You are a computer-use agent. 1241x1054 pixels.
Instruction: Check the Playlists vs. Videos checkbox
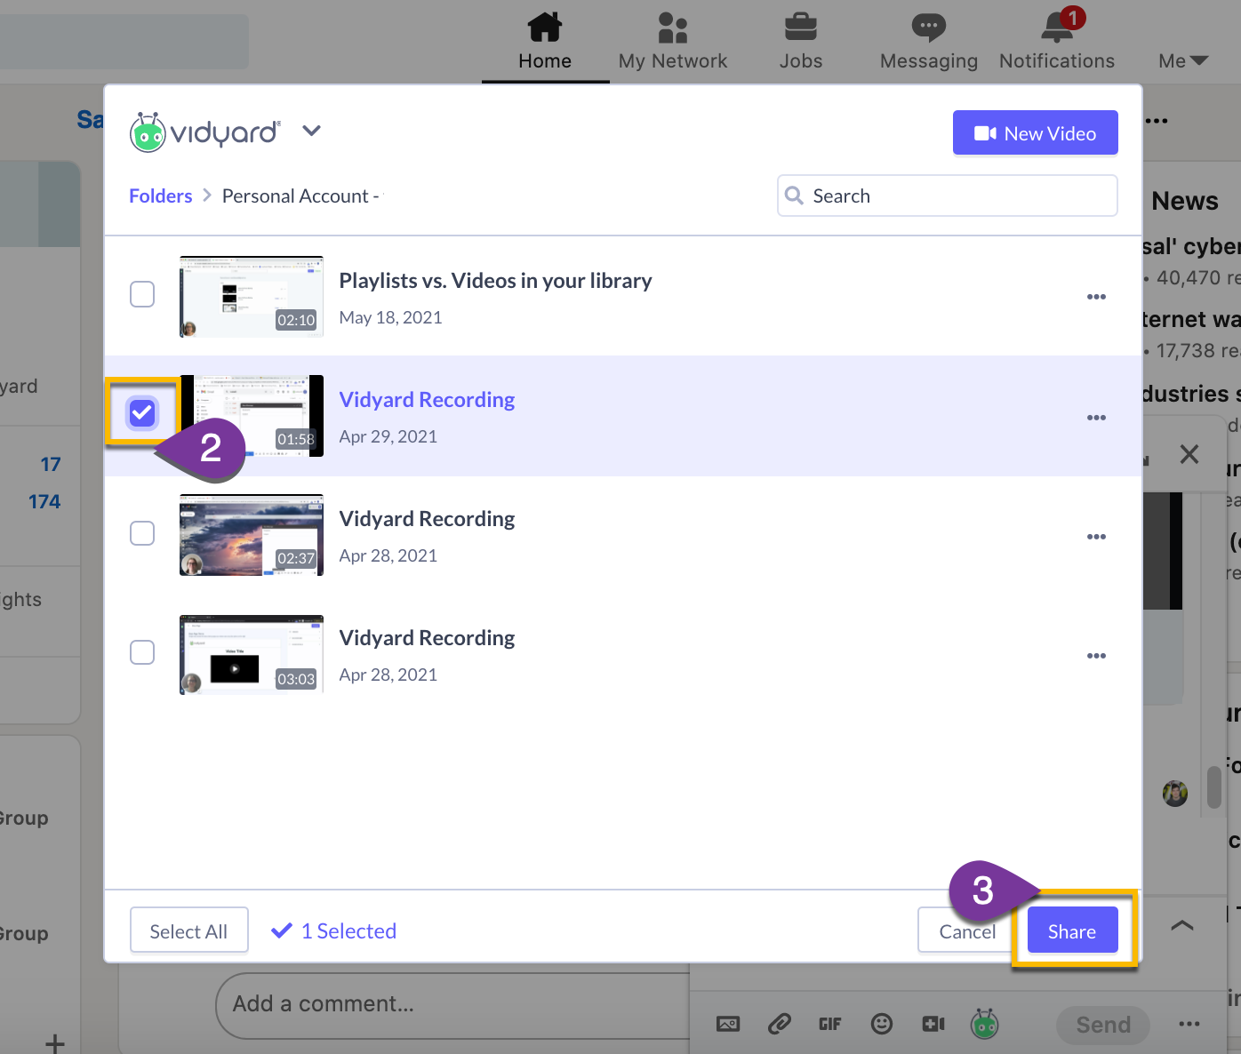[x=142, y=294]
